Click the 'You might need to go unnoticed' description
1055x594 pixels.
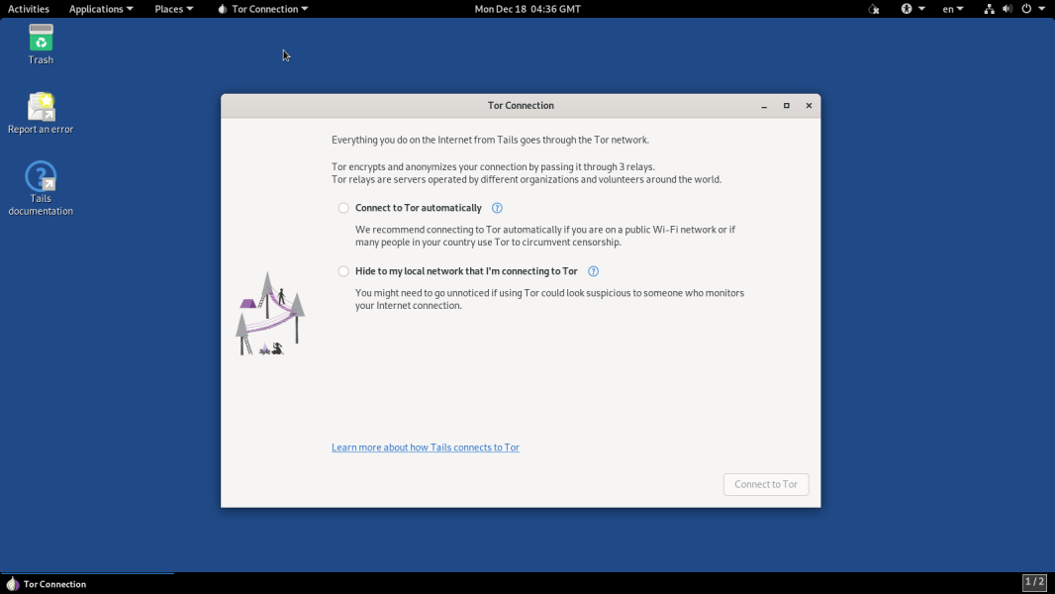coord(549,299)
